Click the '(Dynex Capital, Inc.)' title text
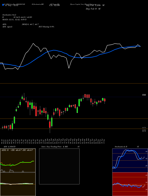The width and height of the screenshot is (148, 196). (77, 4)
